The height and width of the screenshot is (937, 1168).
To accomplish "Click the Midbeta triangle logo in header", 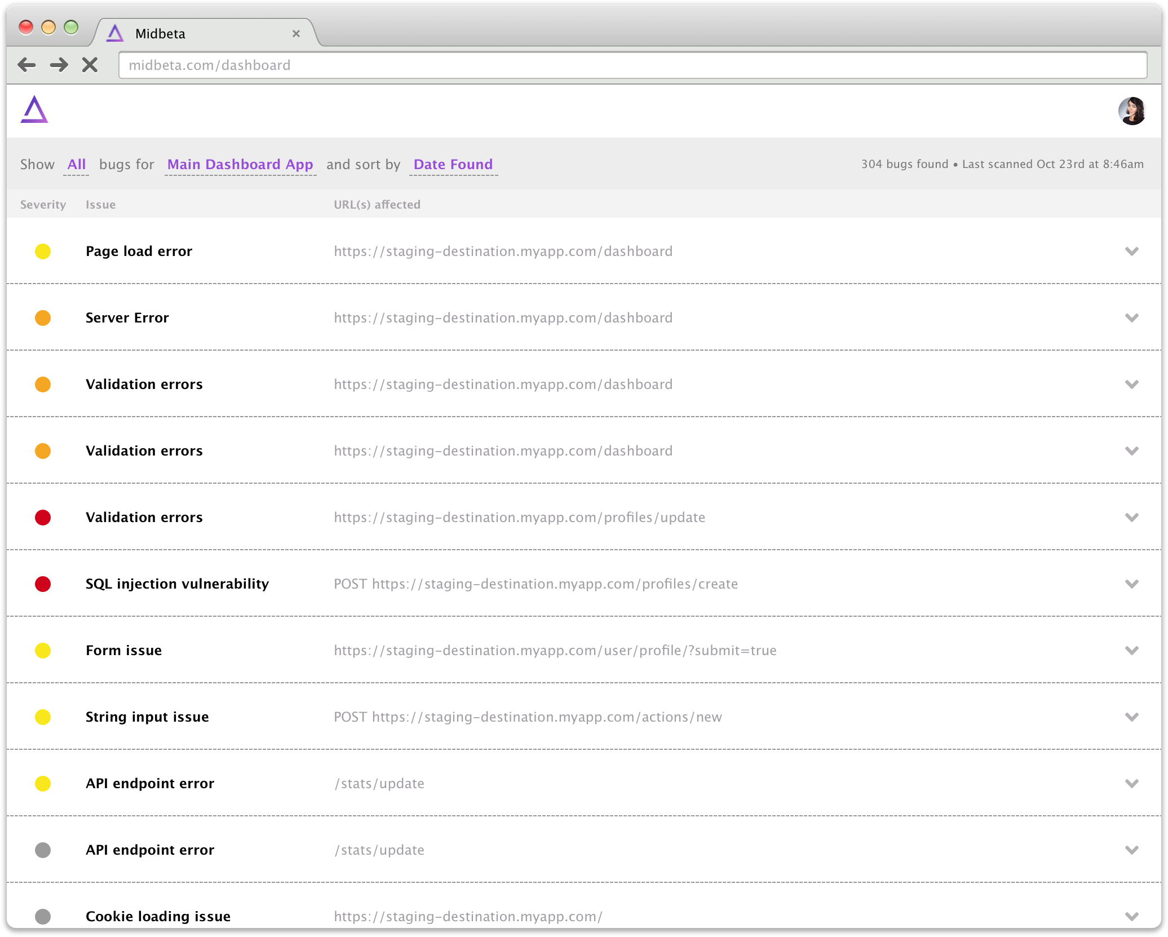I will (x=34, y=109).
